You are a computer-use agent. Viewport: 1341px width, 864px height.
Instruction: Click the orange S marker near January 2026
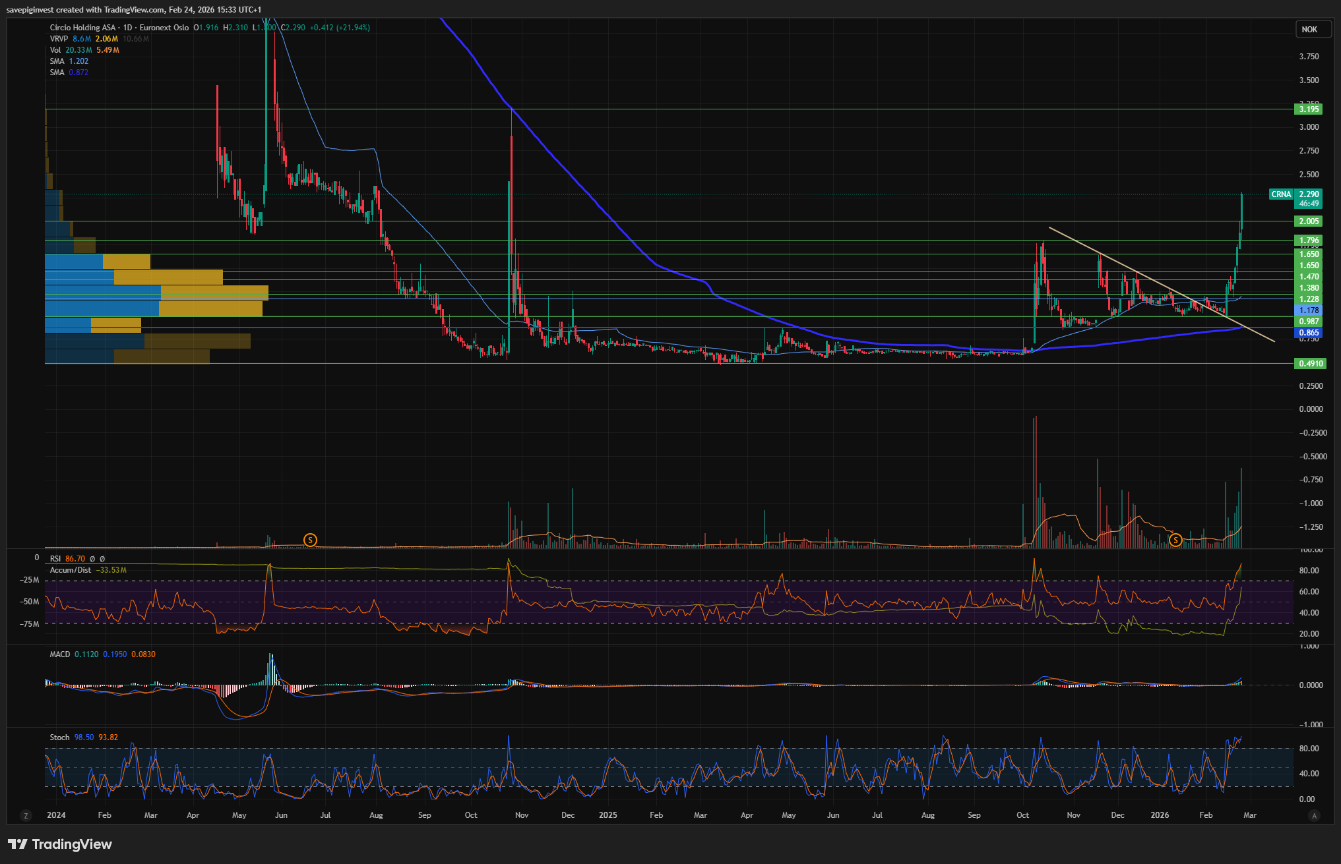click(1175, 540)
